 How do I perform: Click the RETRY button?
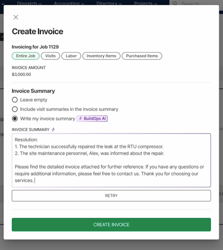pyautogui.click(x=111, y=196)
